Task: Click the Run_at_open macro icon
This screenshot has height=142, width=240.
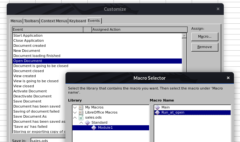Action: point(157,113)
